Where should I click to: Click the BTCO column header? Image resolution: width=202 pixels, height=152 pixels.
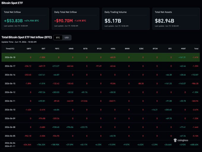99,49
